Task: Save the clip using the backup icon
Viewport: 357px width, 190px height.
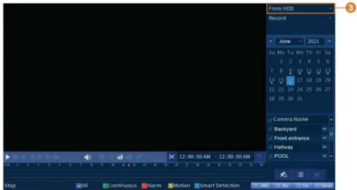Action: tap(259, 157)
